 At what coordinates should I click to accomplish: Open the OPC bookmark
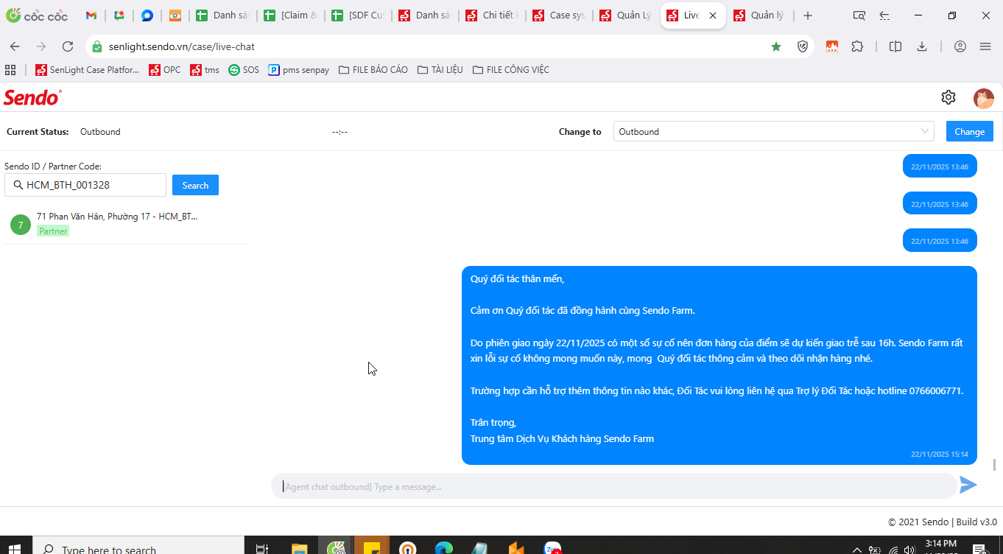165,70
